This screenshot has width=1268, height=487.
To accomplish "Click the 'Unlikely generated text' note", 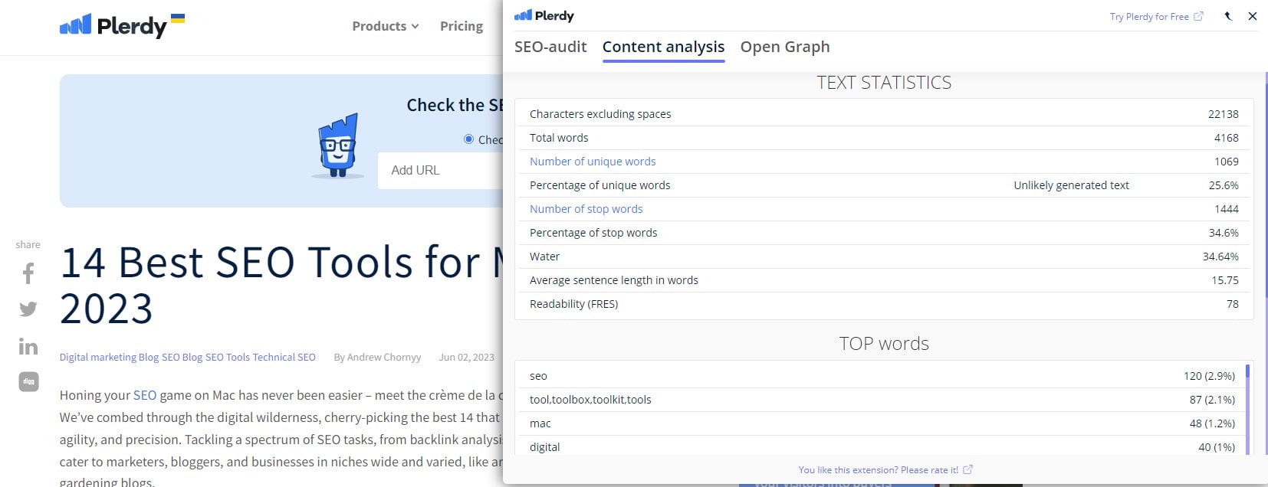I will [x=1071, y=185].
